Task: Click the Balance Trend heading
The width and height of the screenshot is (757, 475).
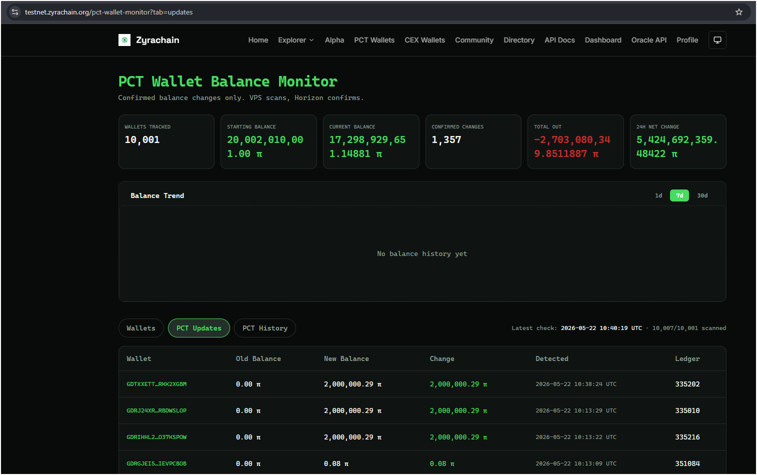Action: (x=157, y=195)
